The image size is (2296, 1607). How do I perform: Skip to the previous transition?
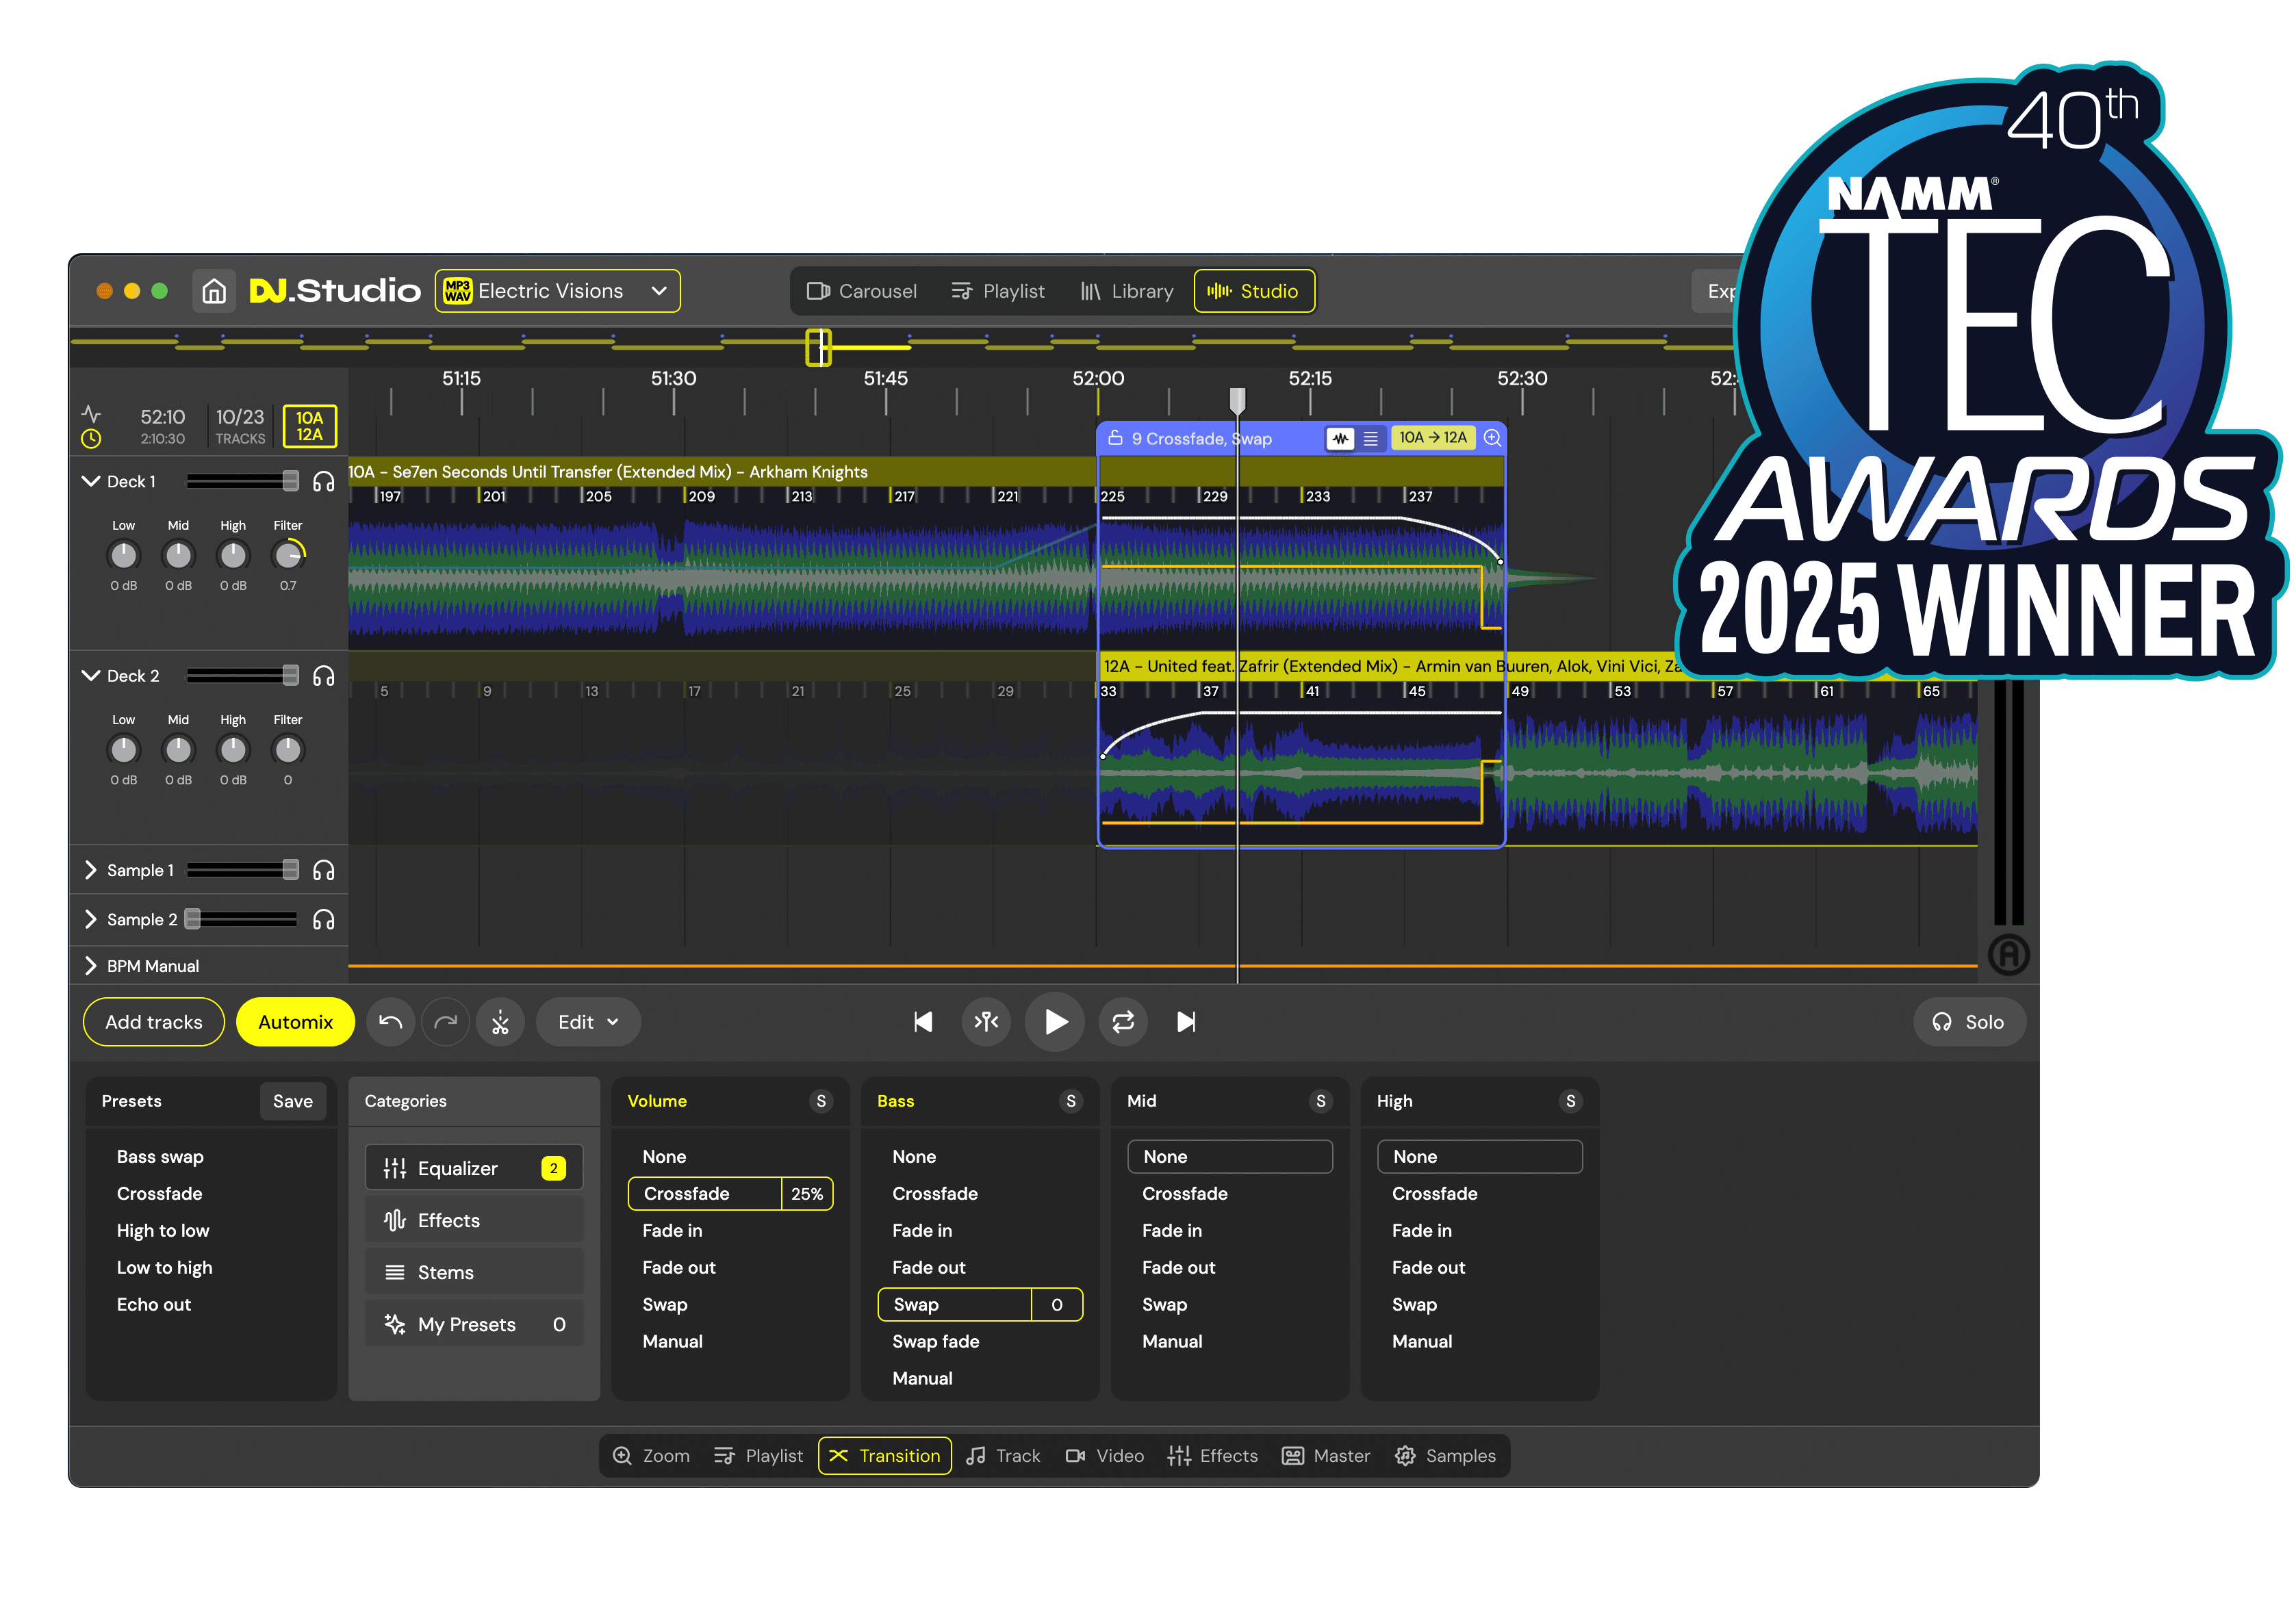coord(924,1023)
